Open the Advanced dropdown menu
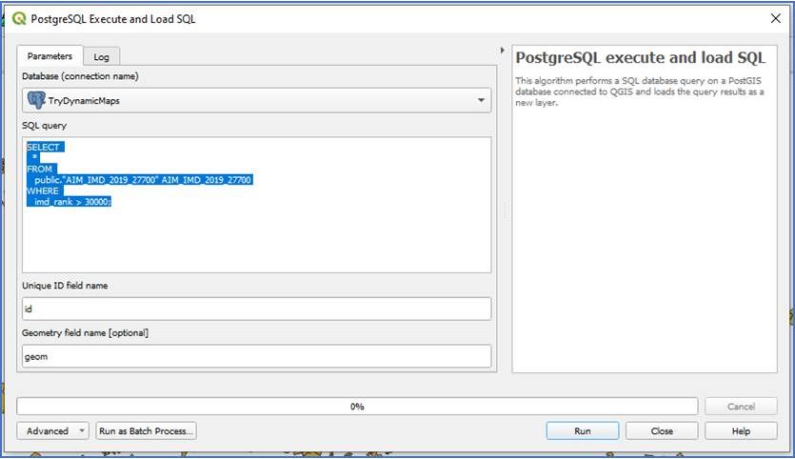 click(x=52, y=430)
